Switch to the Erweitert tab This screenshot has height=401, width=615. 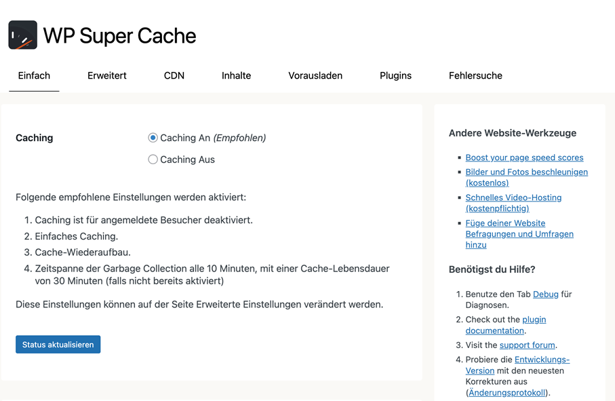pyautogui.click(x=106, y=75)
